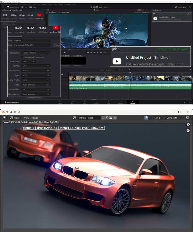Viewport: 193px width, 233px height.
Task: Click the Render Result name field
Action: coord(89,118)
